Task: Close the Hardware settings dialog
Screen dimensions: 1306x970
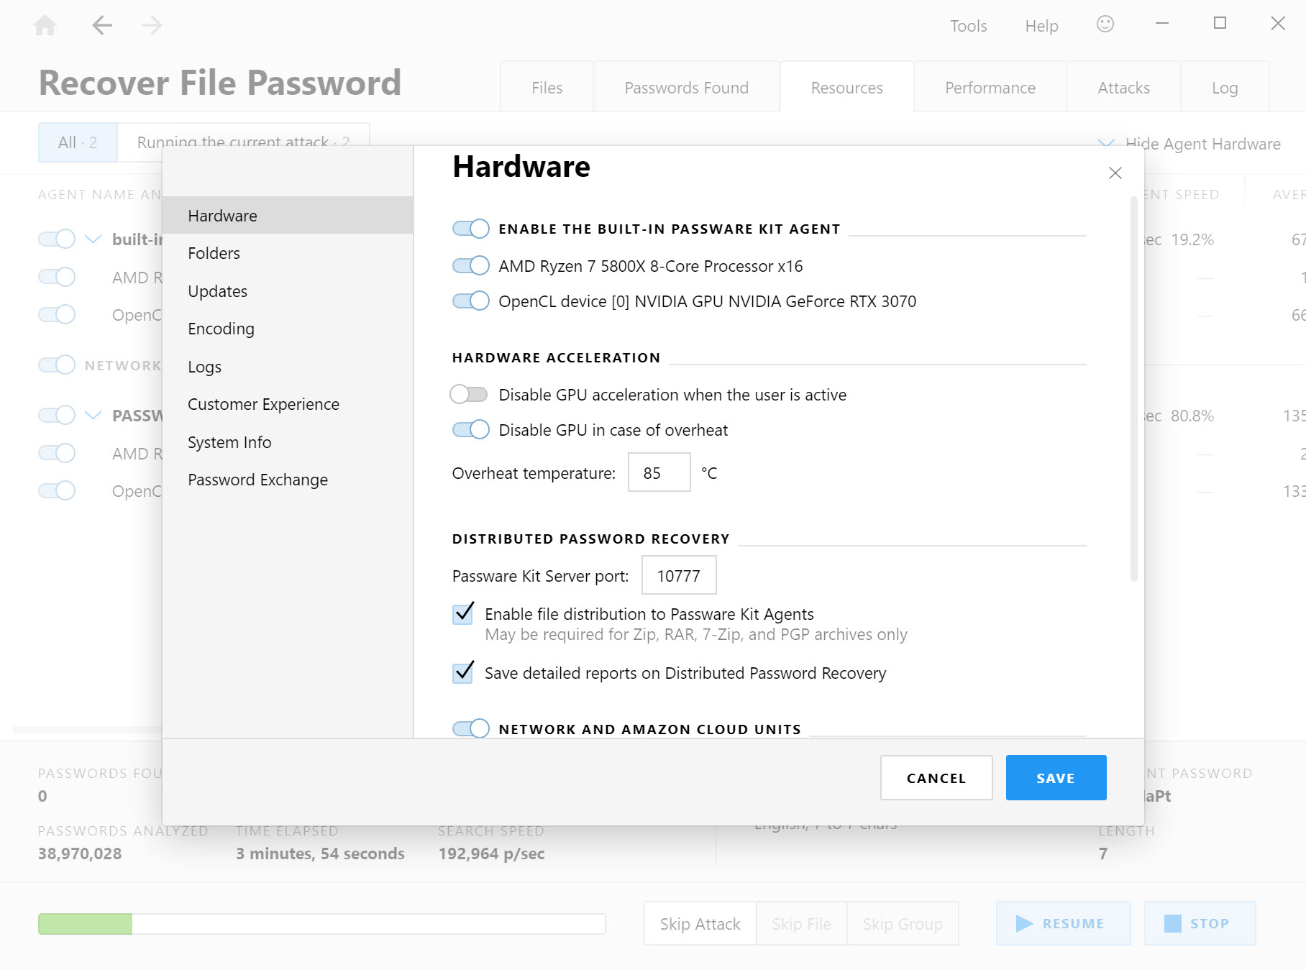Action: [1115, 173]
